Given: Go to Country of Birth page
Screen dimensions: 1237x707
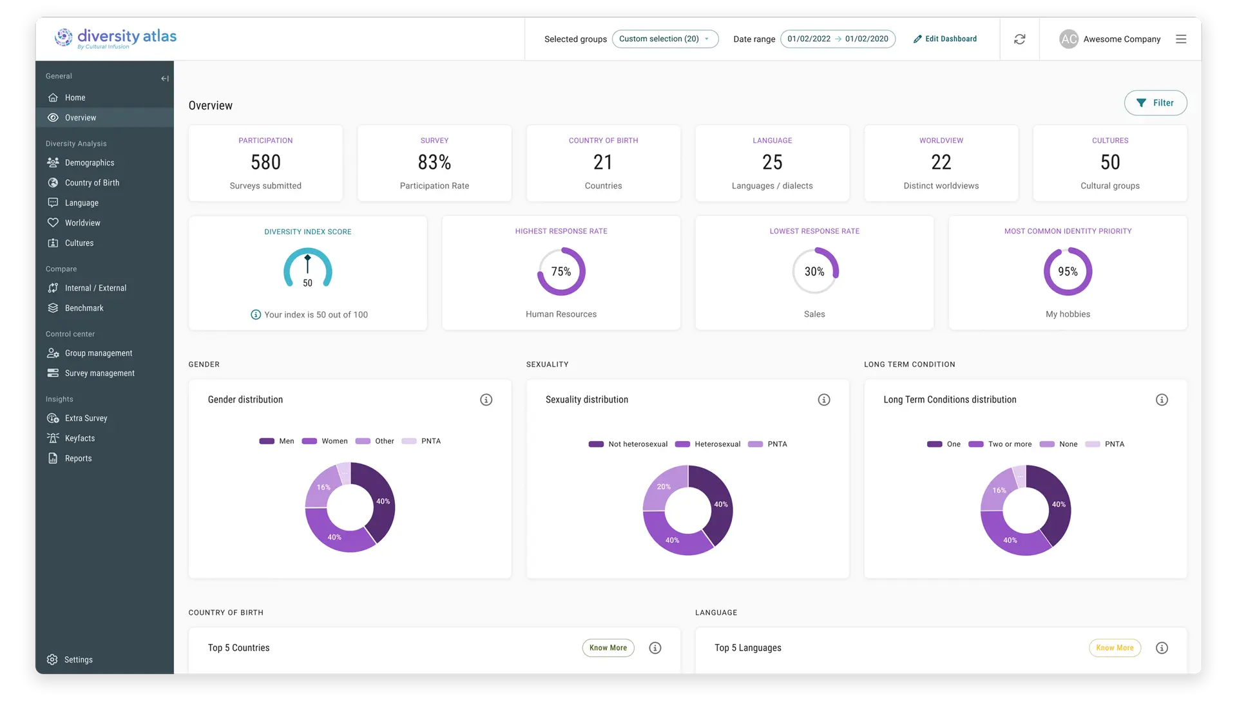Looking at the screenshot, I should 104,183.
